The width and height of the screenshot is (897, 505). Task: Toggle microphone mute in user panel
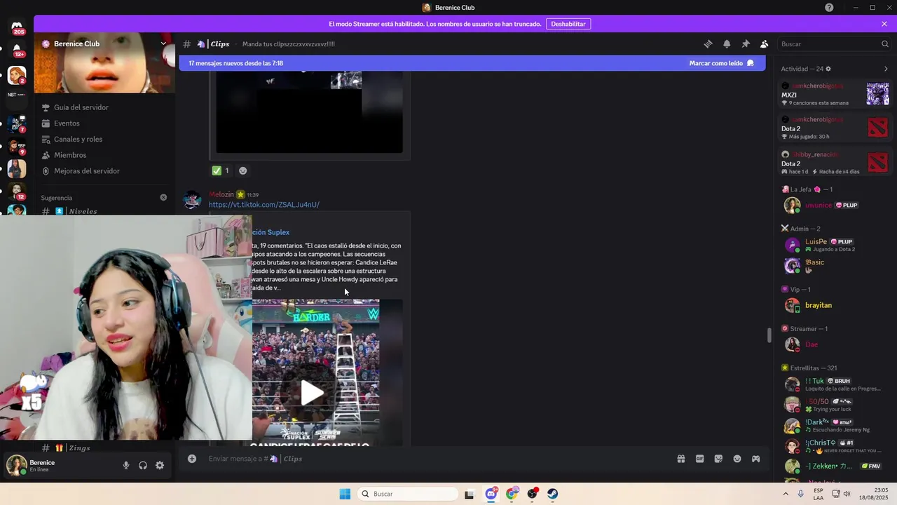coord(126,465)
